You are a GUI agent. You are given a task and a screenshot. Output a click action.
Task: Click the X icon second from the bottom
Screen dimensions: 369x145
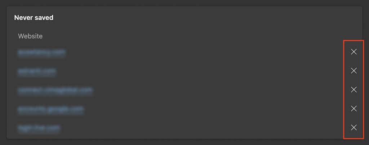click(x=354, y=109)
